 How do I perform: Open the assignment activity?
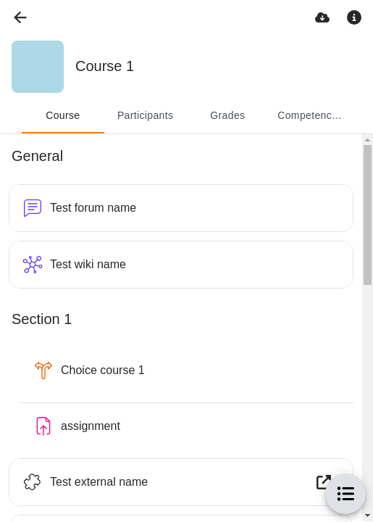187,426
